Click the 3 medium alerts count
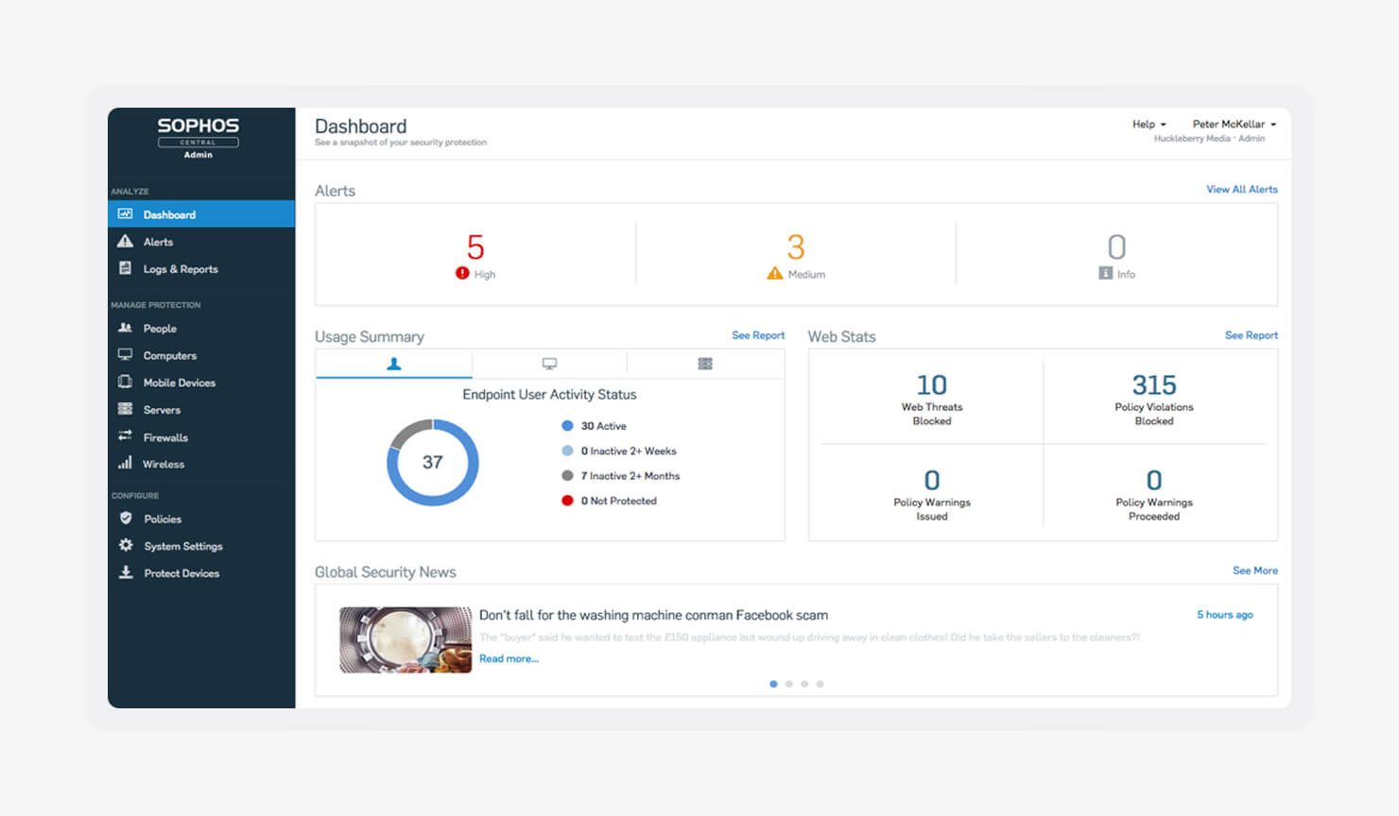Image resolution: width=1399 pixels, height=816 pixels. [x=796, y=247]
